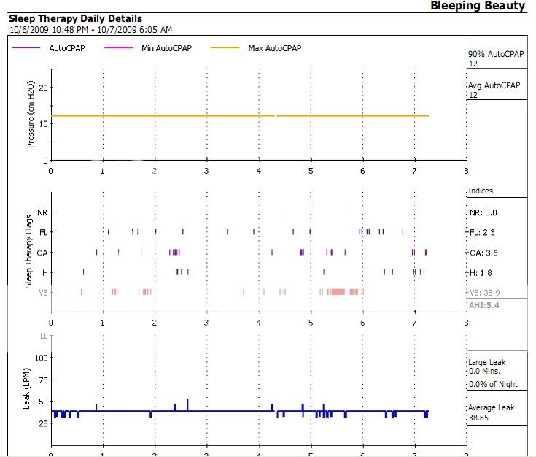
Task: Click the Pressure (cm H2O) axis label
Action: pos(31,116)
